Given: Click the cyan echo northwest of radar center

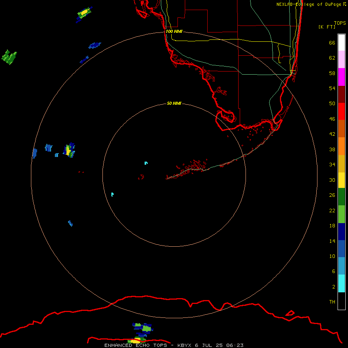Looking at the screenshot, I should 146,163.
